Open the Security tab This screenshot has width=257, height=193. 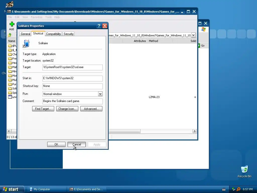68,34
